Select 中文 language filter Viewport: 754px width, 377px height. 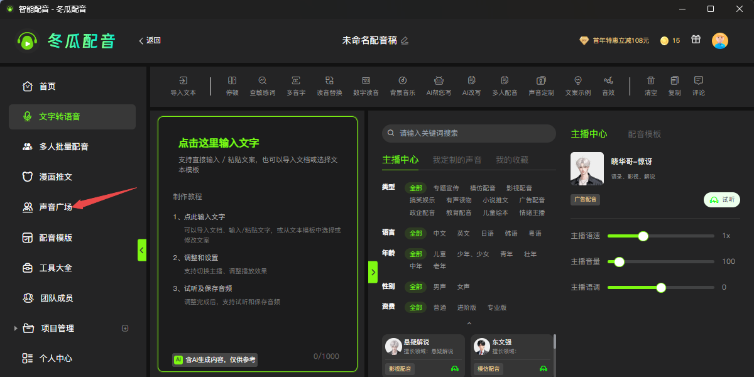pyautogui.click(x=440, y=233)
